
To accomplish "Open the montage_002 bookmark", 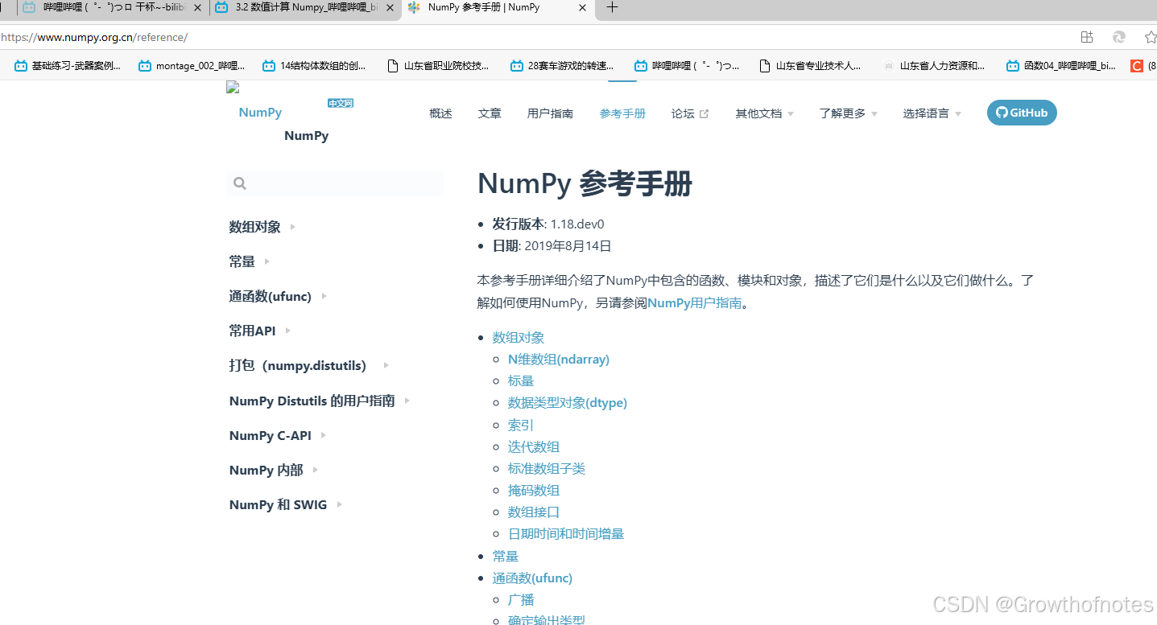I will pyautogui.click(x=192, y=66).
